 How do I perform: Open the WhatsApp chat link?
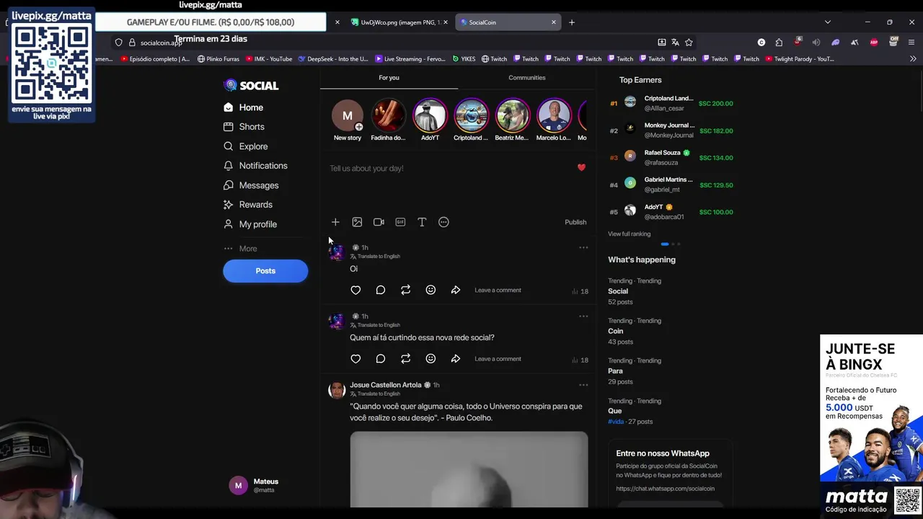pyautogui.click(x=665, y=489)
